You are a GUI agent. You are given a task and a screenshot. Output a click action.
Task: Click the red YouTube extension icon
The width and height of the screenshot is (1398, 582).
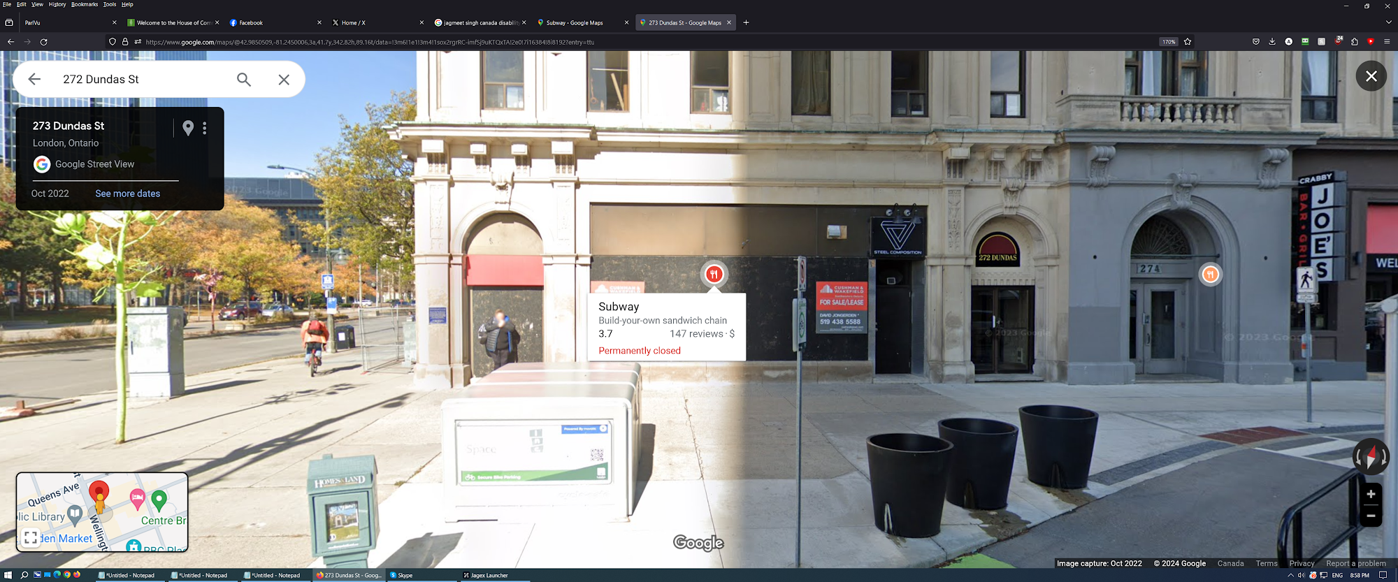[x=1371, y=42]
